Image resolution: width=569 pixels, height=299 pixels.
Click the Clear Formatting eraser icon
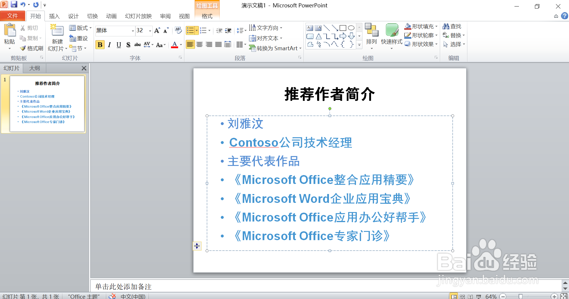(x=178, y=30)
